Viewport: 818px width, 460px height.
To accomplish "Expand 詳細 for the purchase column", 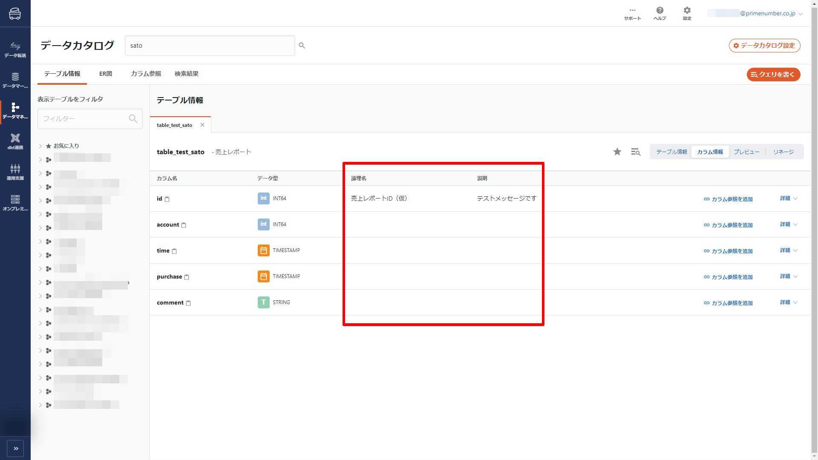I will tap(789, 276).
